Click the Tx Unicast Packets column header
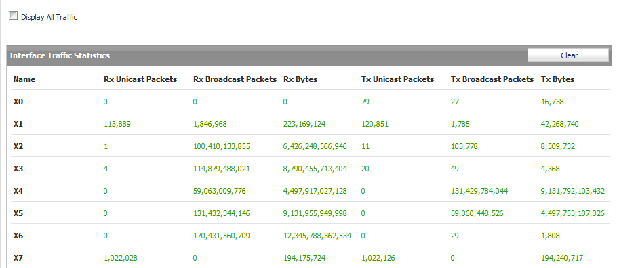This screenshot has width=617, height=268. click(397, 79)
